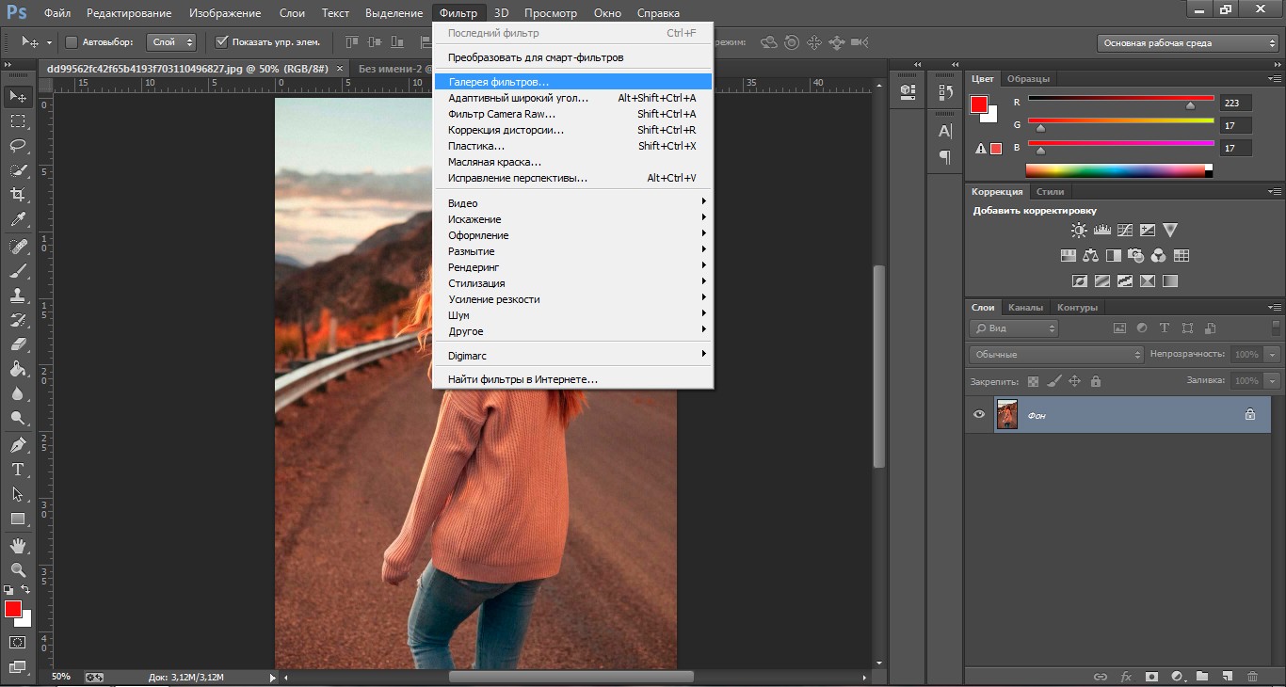1286x687 pixels.
Task: Switch to the Образцы tab
Action: [1028, 79]
